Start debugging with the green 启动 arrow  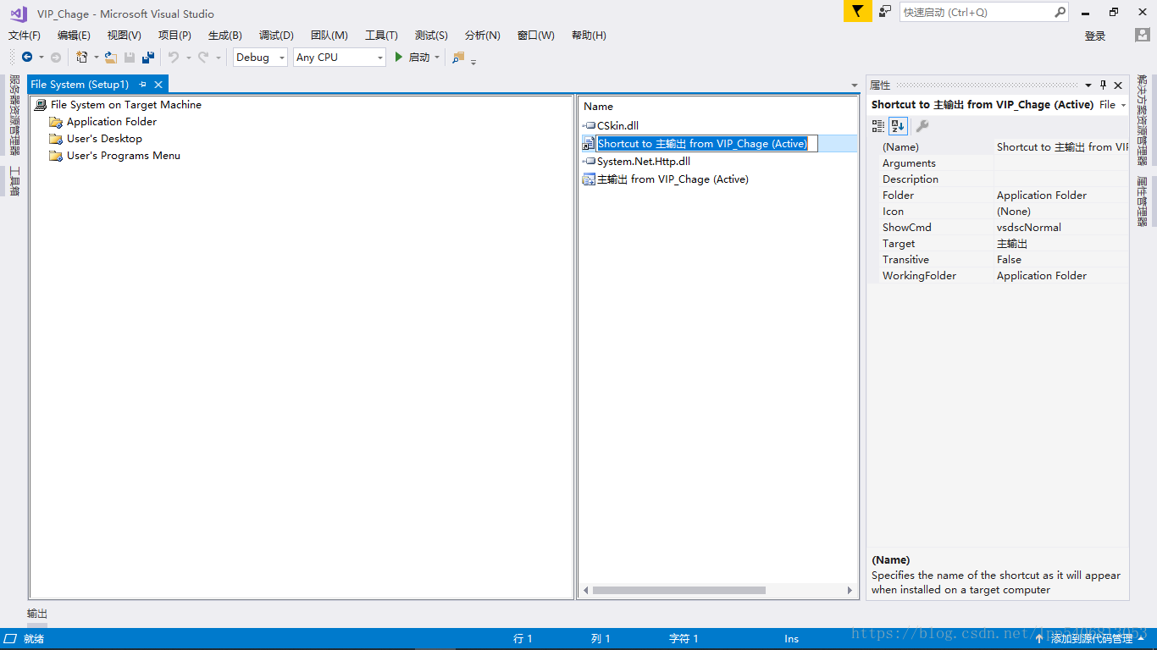click(398, 57)
